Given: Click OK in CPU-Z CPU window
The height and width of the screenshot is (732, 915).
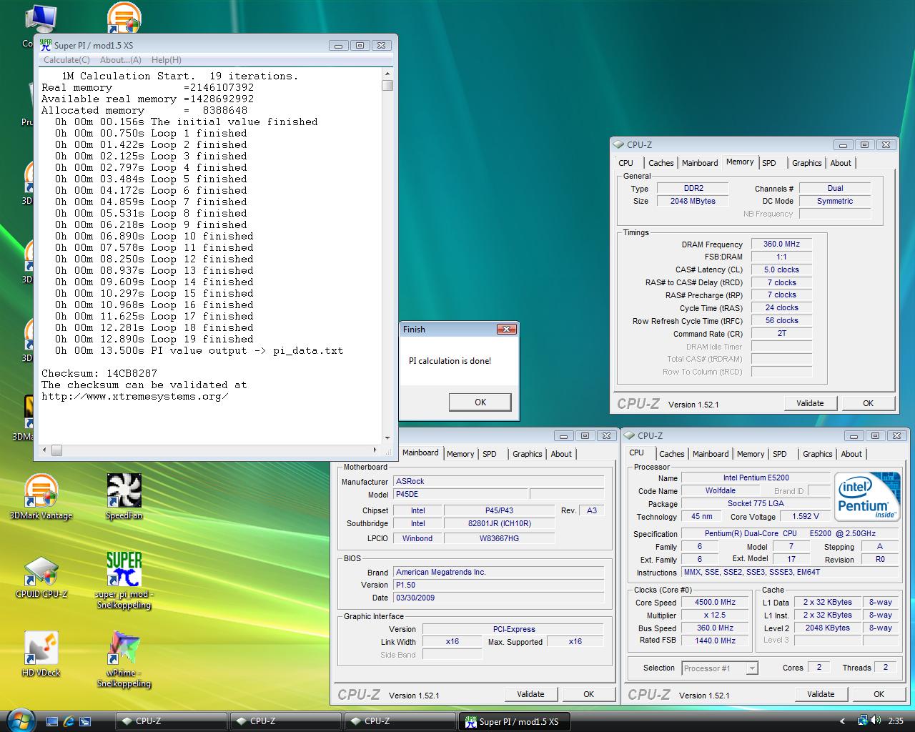Looking at the screenshot, I should 879,694.
